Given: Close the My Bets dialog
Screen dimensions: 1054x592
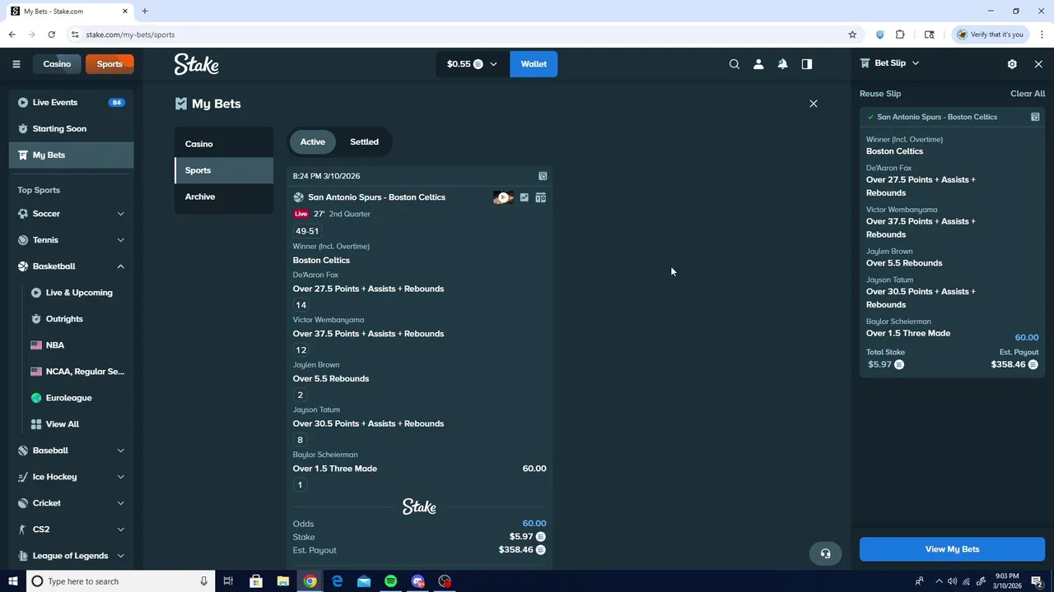Looking at the screenshot, I should (814, 104).
